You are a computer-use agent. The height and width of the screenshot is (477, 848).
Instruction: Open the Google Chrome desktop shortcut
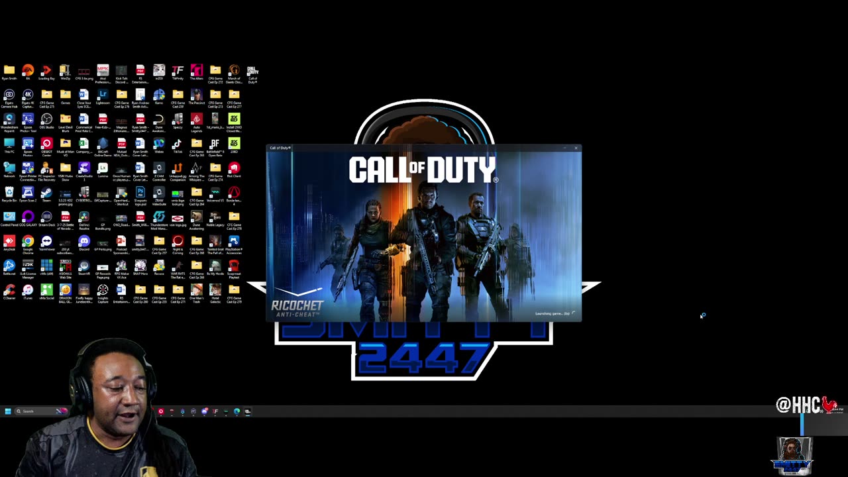pos(28,246)
